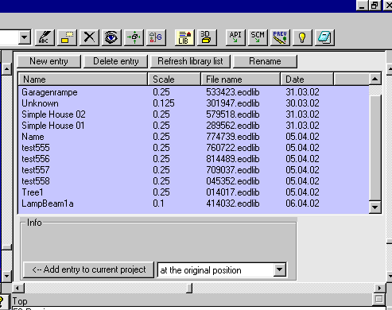Minimize the window via the title bar
Image resolution: width=392 pixels, height=310 pixels.
[x=362, y=6]
